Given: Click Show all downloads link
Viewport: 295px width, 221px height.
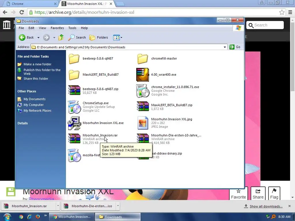Looking at the screenshot, I should pos(266,206).
